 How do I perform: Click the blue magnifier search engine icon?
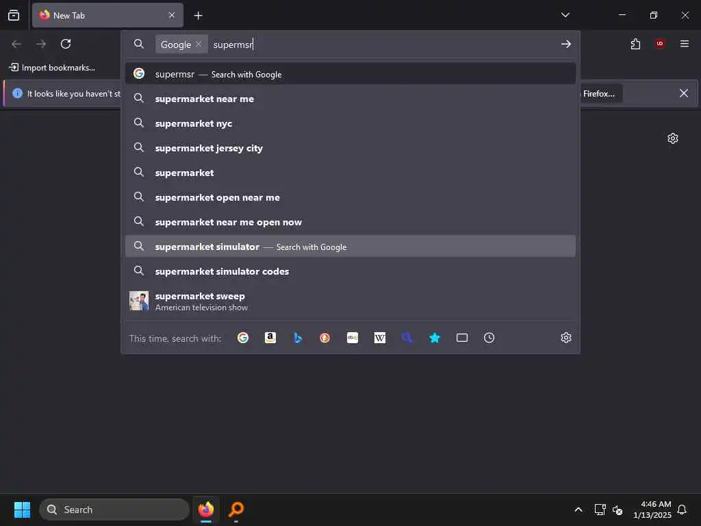(407, 338)
